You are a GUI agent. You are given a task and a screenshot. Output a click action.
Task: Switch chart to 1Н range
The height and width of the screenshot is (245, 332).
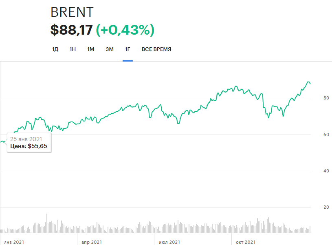73,49
